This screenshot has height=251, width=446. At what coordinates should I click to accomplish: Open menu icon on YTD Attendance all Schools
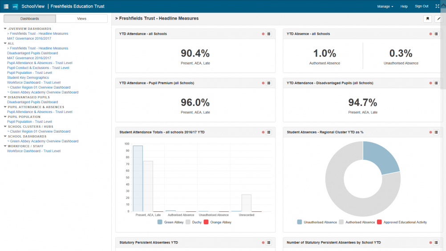[268, 34]
